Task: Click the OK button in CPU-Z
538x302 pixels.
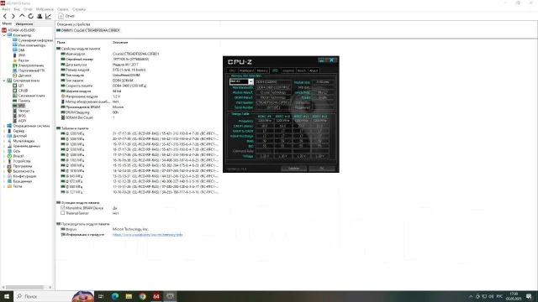Action: [321, 168]
